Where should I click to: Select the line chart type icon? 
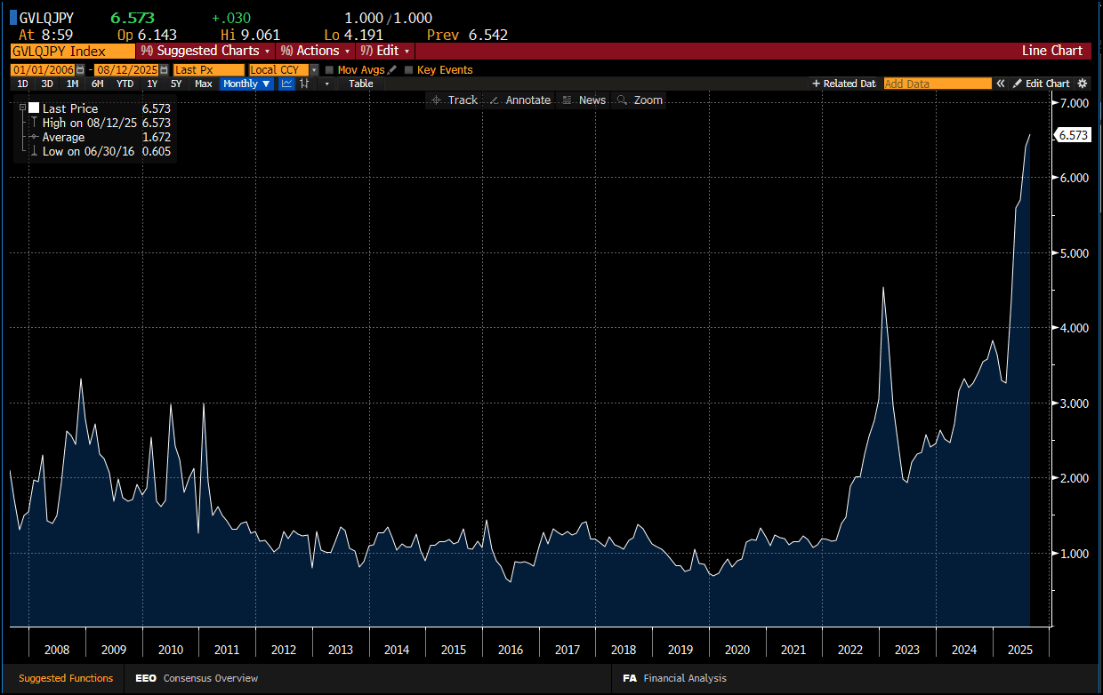(x=286, y=84)
